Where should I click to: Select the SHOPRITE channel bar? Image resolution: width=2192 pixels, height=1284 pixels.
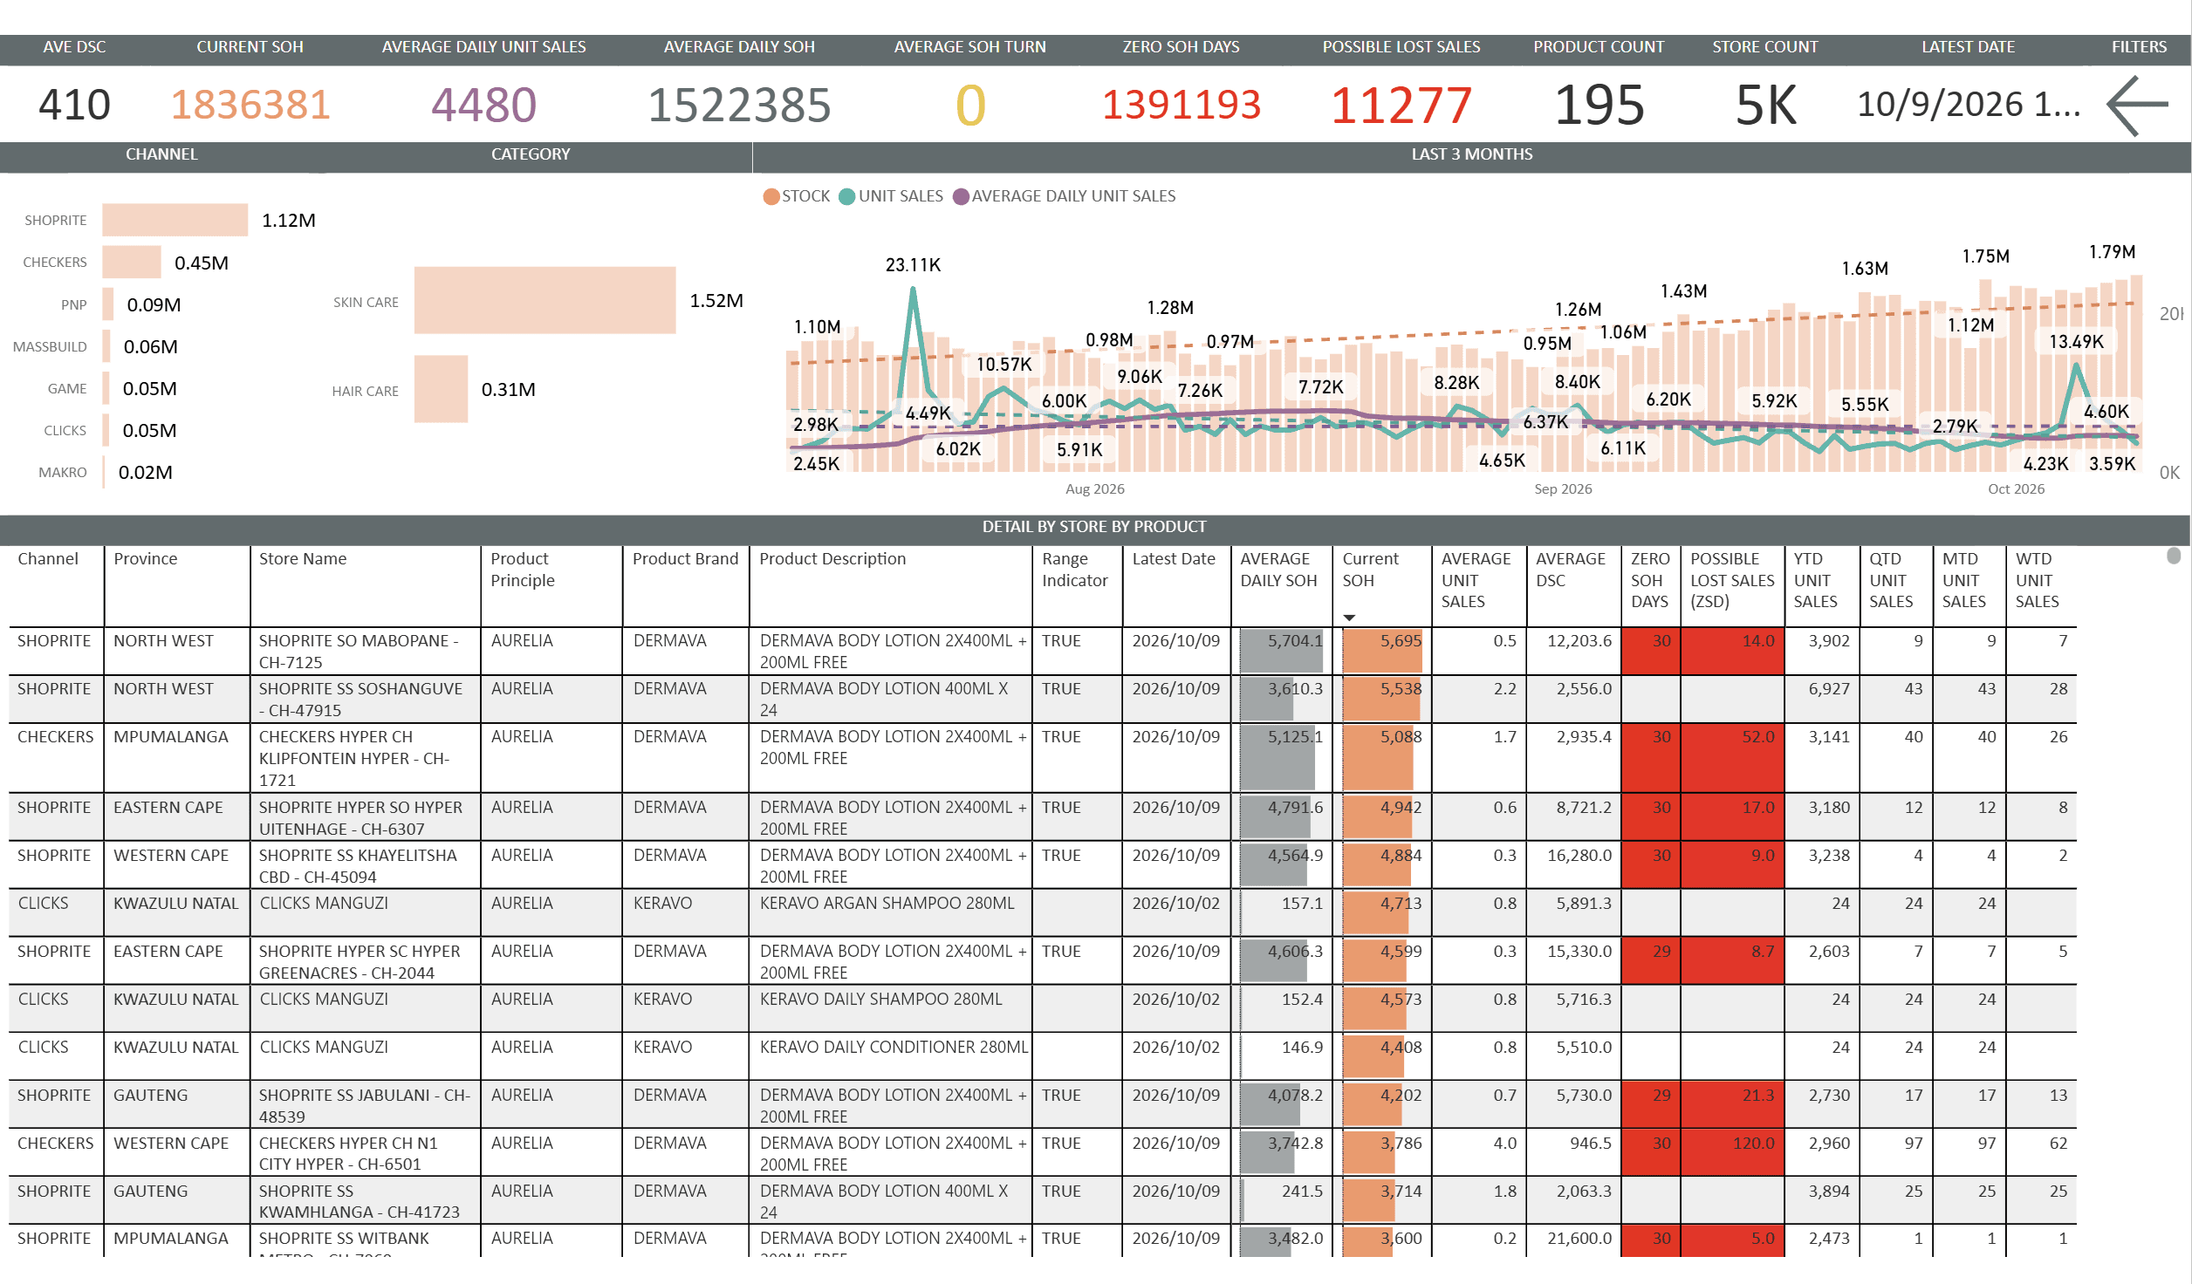(175, 220)
